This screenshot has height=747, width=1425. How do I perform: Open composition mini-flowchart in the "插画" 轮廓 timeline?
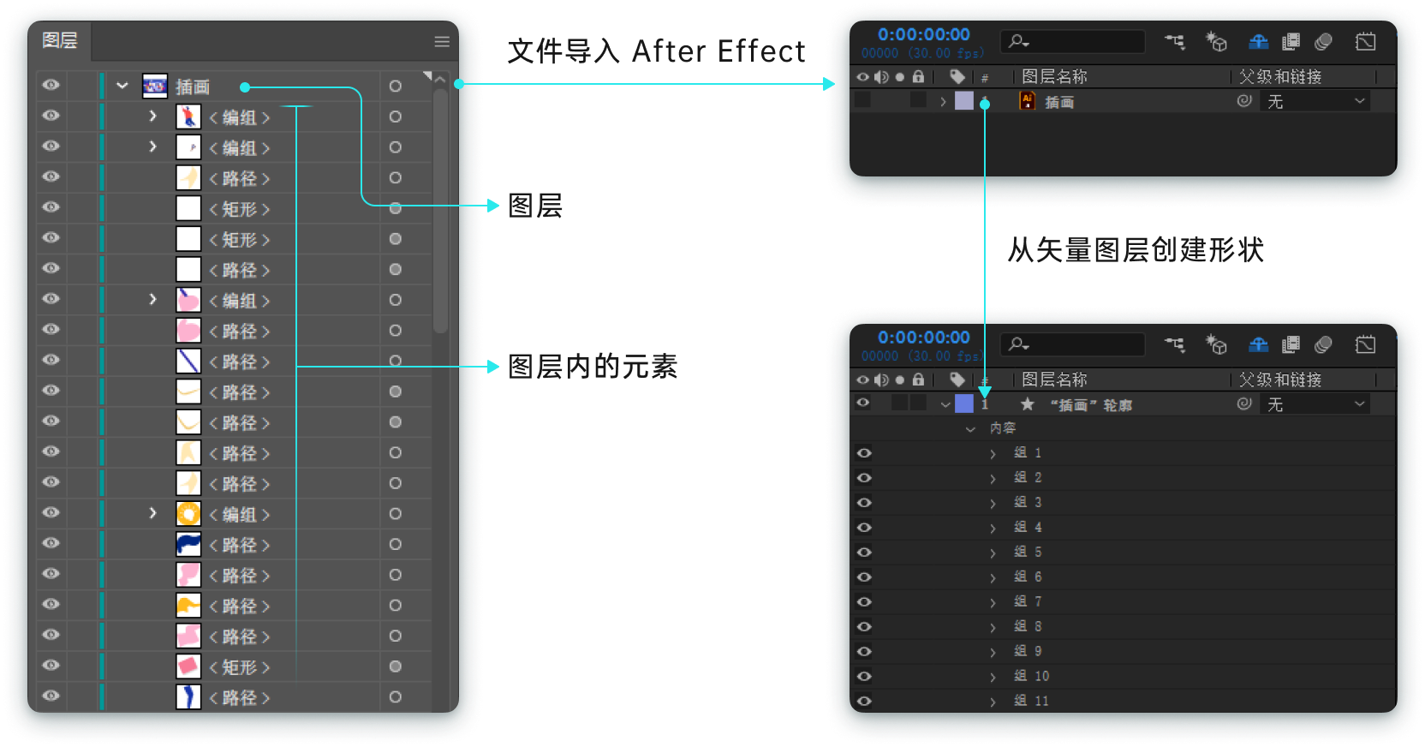coord(1174,344)
